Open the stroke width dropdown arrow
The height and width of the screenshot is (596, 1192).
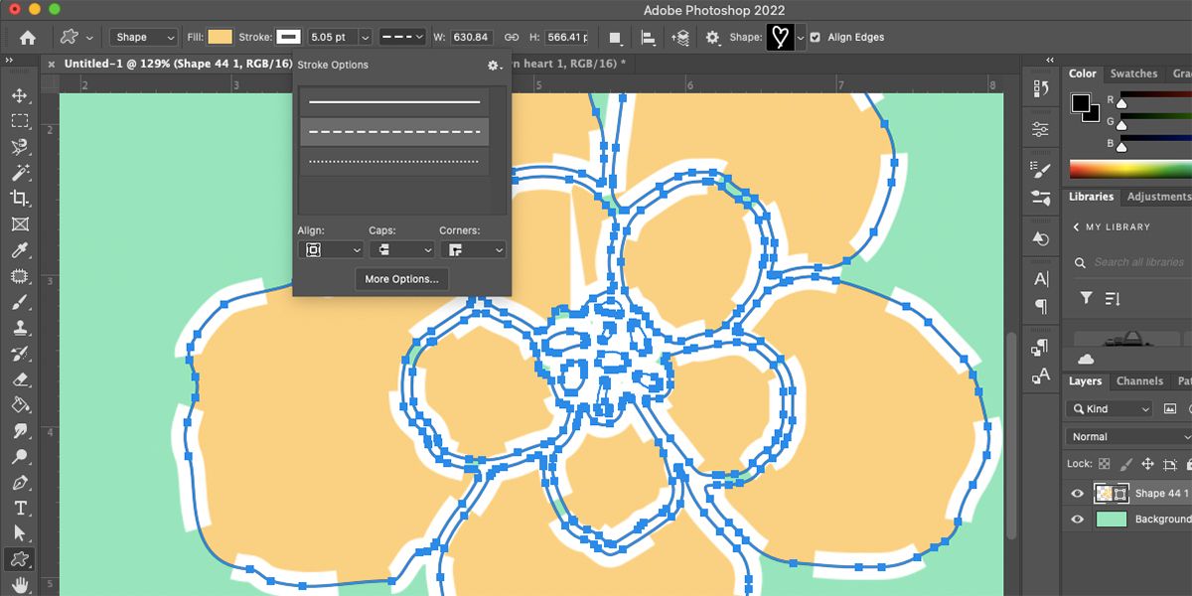click(x=365, y=38)
